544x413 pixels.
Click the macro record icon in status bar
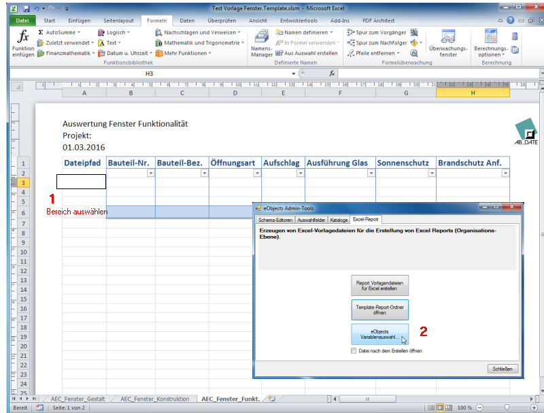(40, 408)
